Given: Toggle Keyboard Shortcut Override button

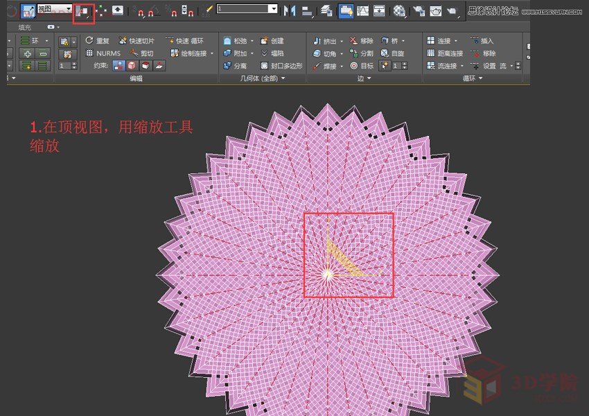Looking at the screenshot, I should [x=117, y=10].
